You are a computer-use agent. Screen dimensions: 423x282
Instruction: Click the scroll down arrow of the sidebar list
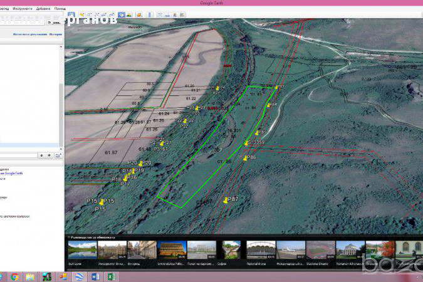click(x=61, y=149)
